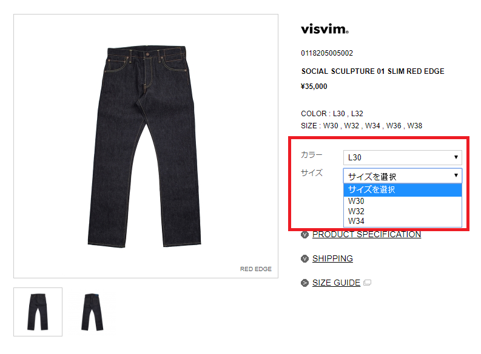Click the Size Guide circle icon
Screen dimensions: 481x354
304,283
